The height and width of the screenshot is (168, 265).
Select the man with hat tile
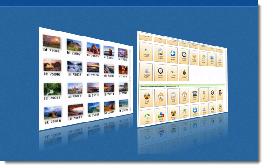220,93
